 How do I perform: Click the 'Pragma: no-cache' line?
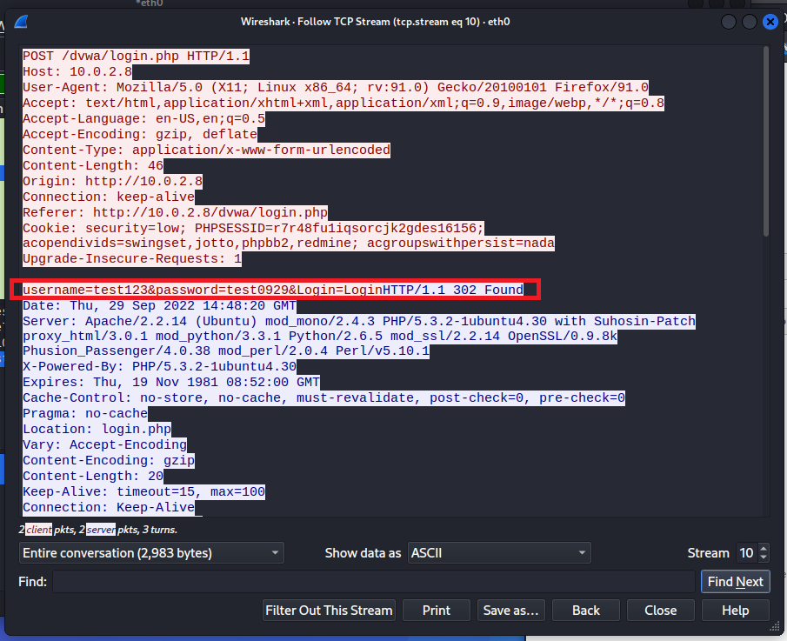(85, 414)
